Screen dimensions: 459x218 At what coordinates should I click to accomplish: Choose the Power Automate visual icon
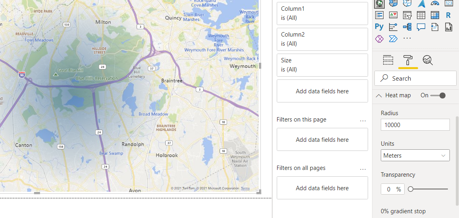pyautogui.click(x=393, y=39)
